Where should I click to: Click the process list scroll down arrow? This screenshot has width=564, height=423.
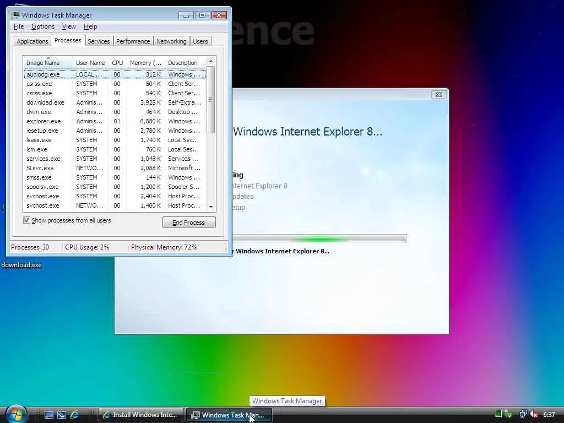(x=211, y=207)
